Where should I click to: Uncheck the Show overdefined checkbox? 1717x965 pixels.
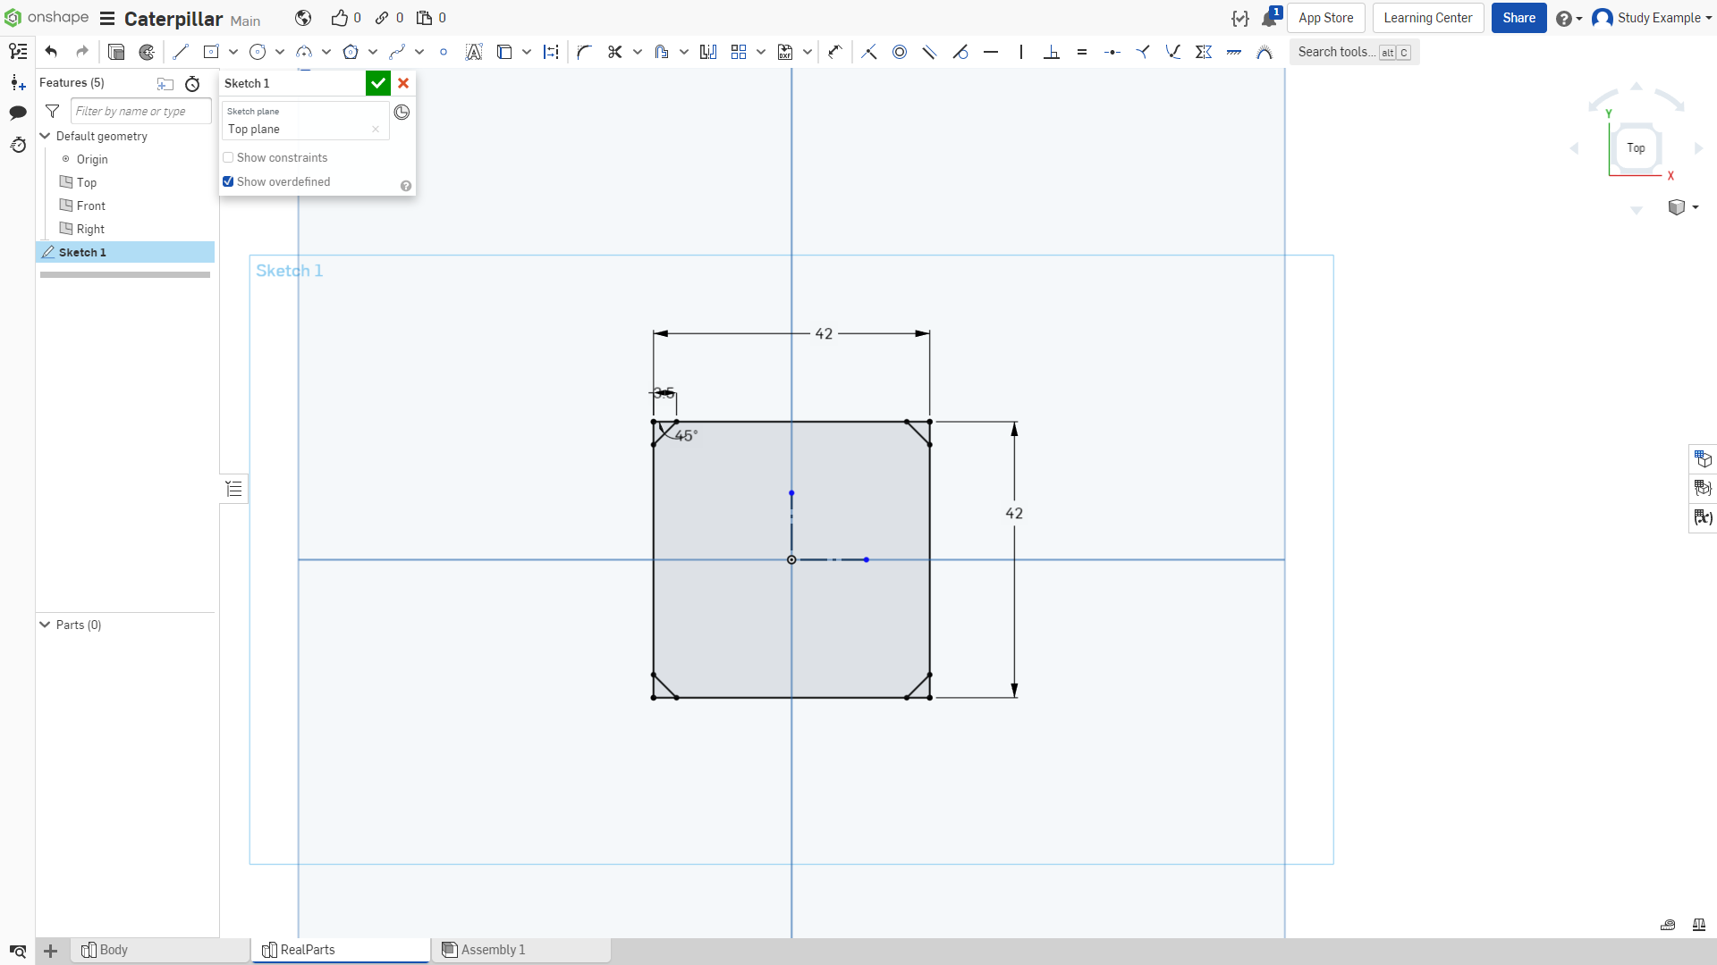228,181
